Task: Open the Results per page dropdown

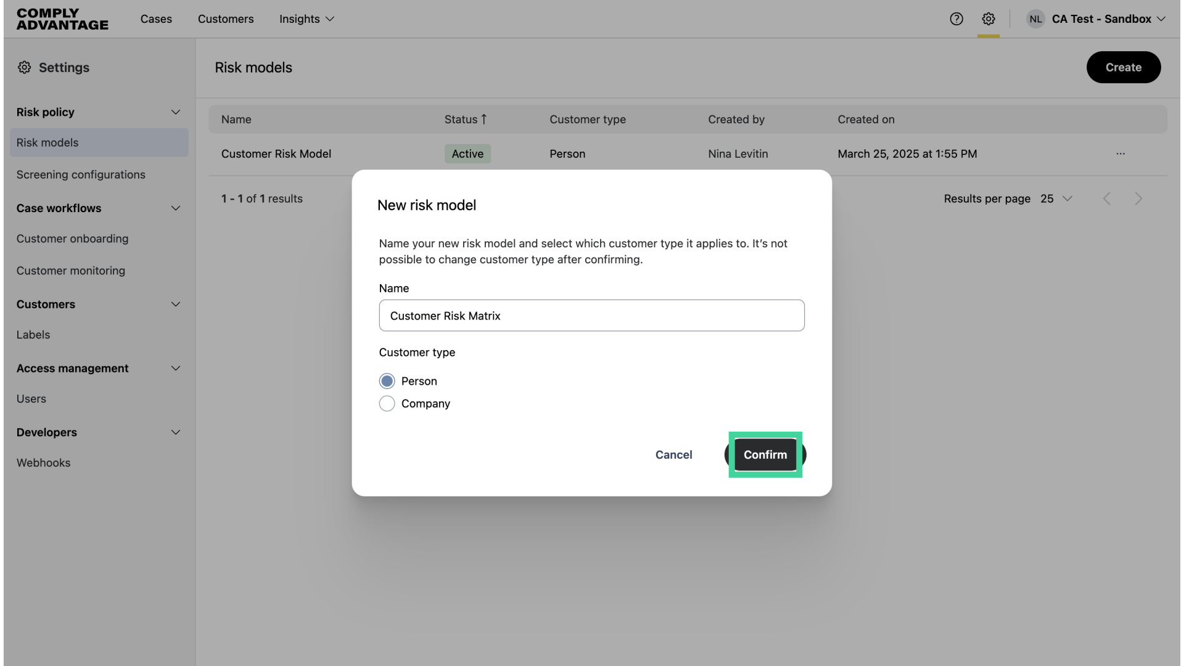Action: [1056, 199]
